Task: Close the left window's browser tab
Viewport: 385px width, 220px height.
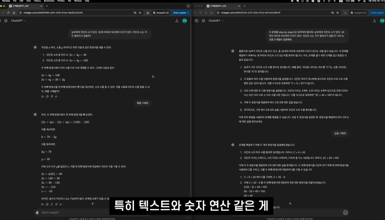Action: [41, 6]
